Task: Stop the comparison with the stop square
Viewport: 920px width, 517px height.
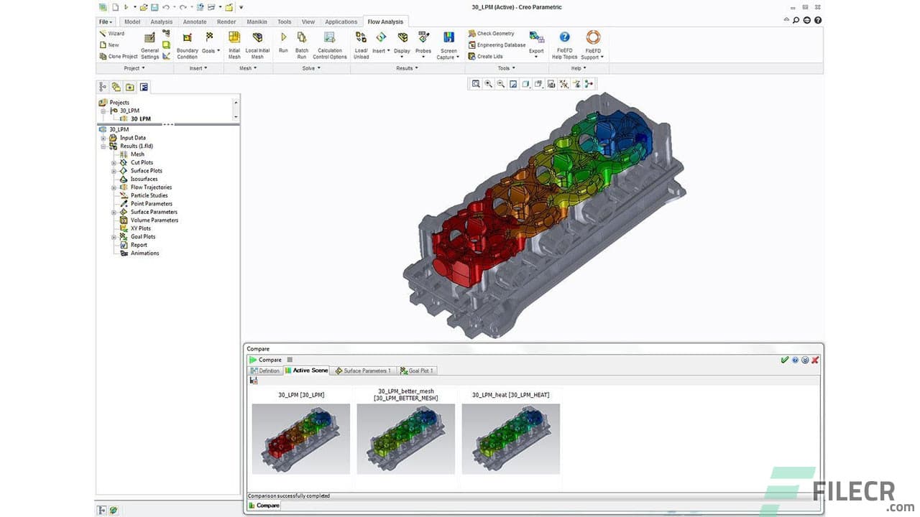Action: click(290, 360)
